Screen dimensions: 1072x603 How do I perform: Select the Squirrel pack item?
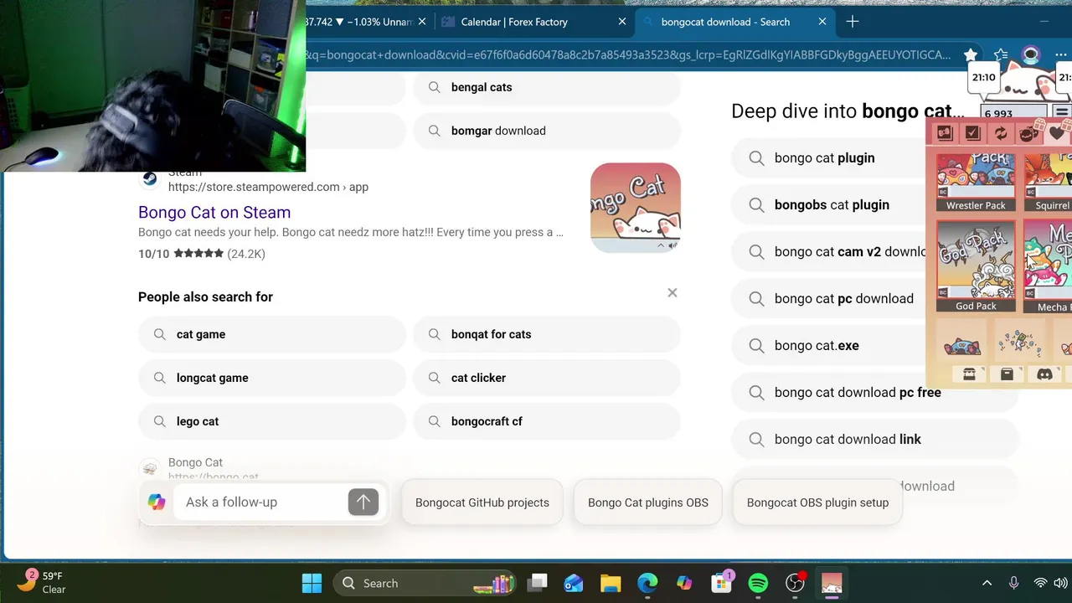tap(1048, 183)
